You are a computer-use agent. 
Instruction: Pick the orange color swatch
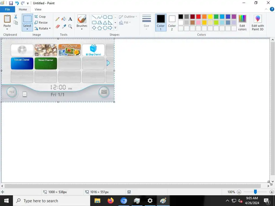coord(204,17)
